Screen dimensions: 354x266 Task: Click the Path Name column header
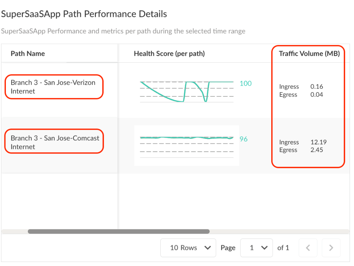pos(28,53)
